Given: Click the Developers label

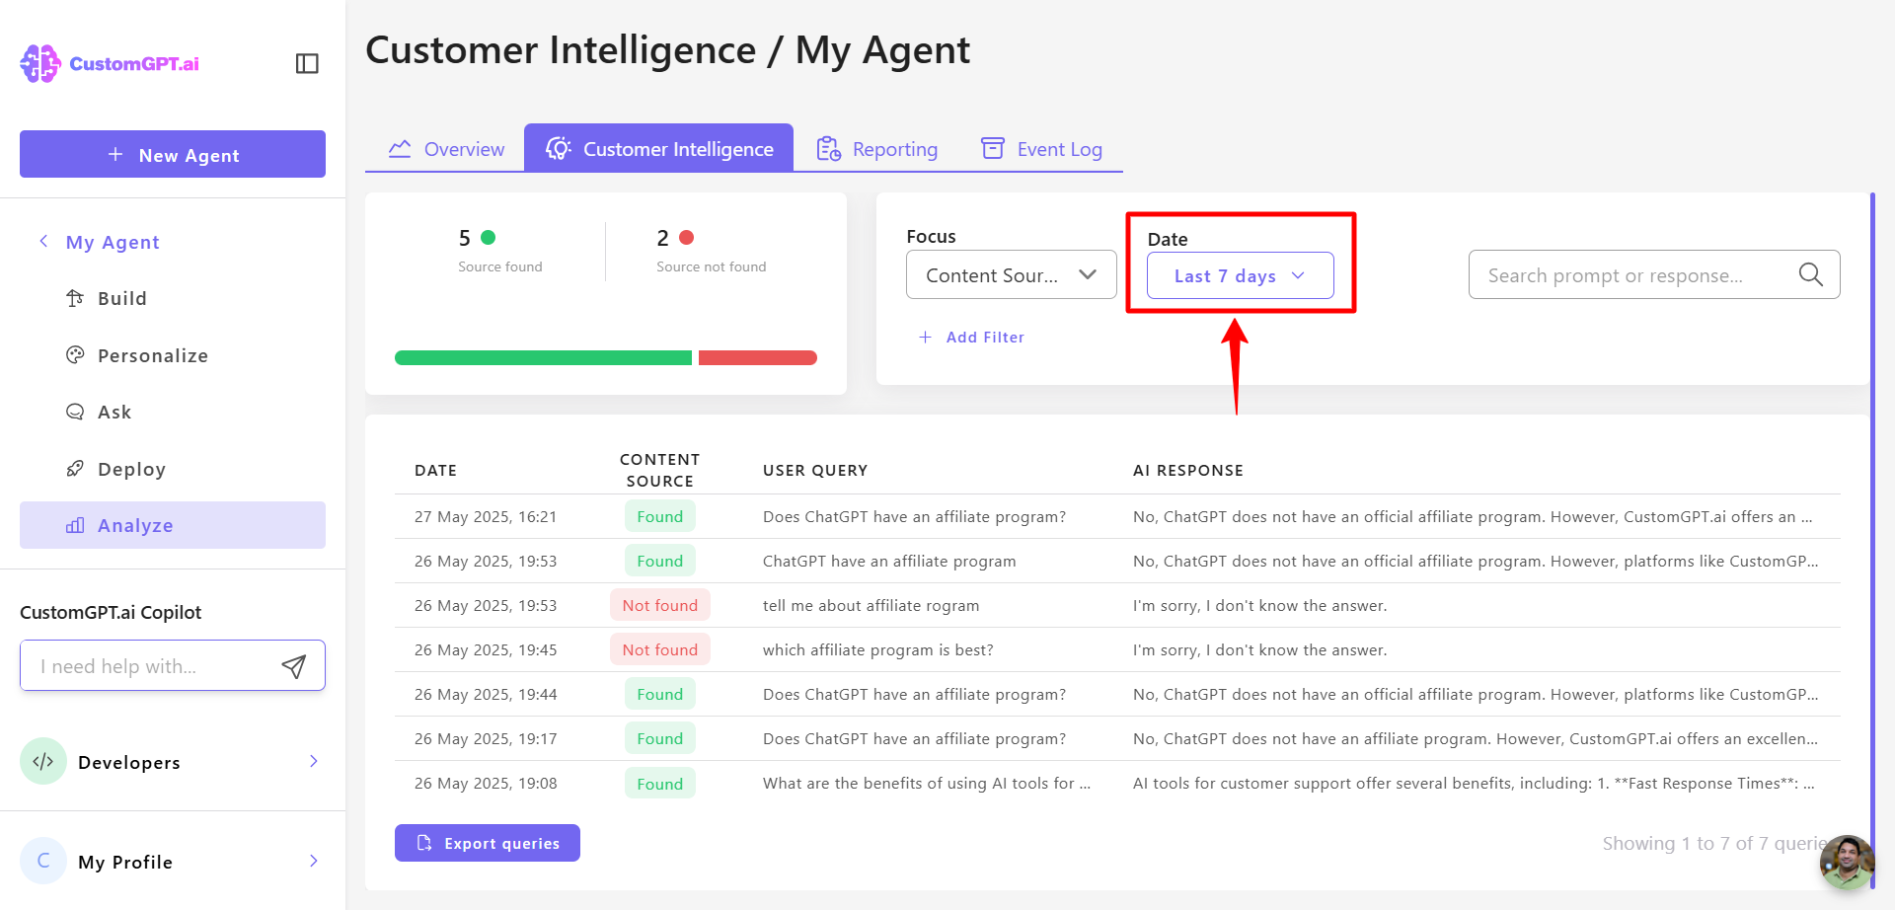Looking at the screenshot, I should (x=129, y=762).
